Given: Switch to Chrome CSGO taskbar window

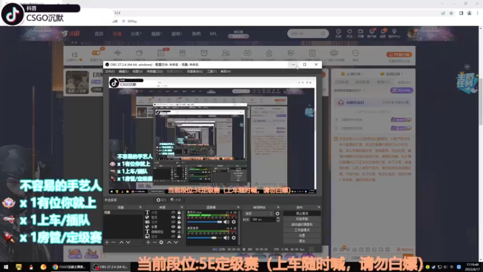Looking at the screenshot, I should pyautogui.click(x=70, y=267).
